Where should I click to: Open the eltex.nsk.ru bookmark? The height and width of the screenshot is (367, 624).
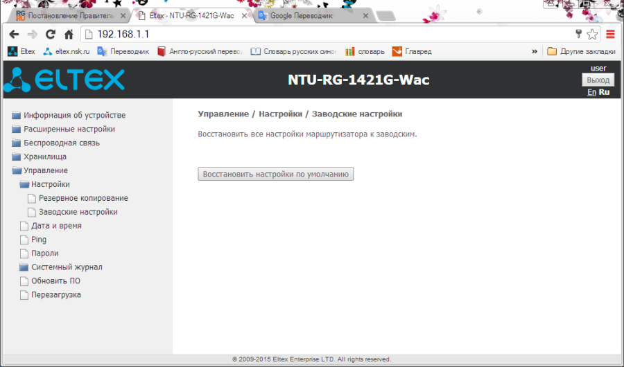click(67, 51)
